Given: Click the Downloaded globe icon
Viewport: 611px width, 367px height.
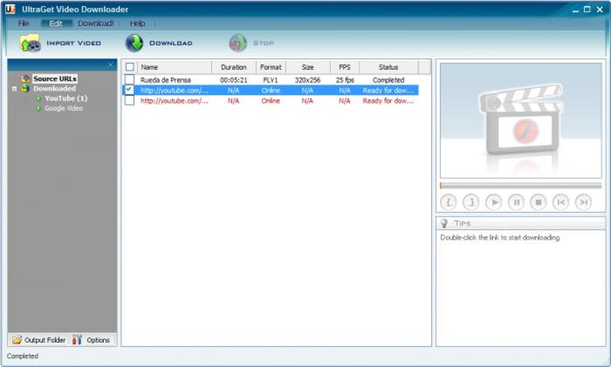Looking at the screenshot, I should 25,89.
